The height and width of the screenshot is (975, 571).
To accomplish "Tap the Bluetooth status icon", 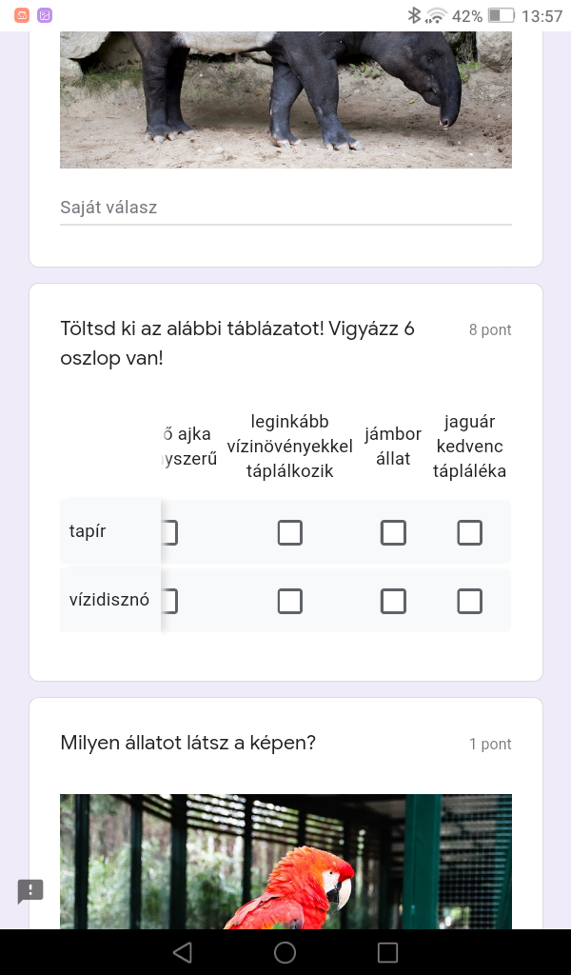I will [414, 15].
